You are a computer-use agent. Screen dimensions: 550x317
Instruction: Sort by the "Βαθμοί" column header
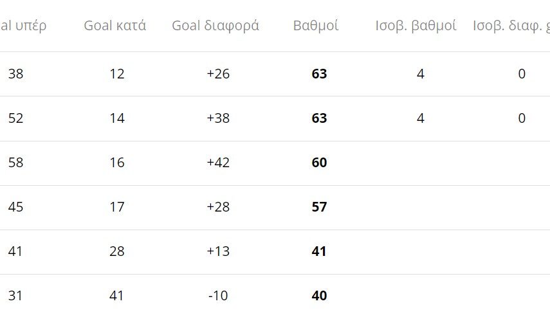point(316,26)
